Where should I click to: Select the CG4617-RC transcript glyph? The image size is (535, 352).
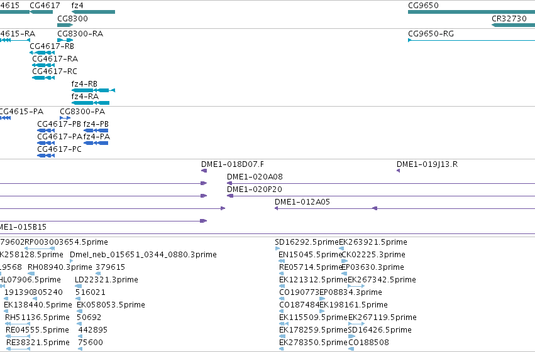[43, 78]
